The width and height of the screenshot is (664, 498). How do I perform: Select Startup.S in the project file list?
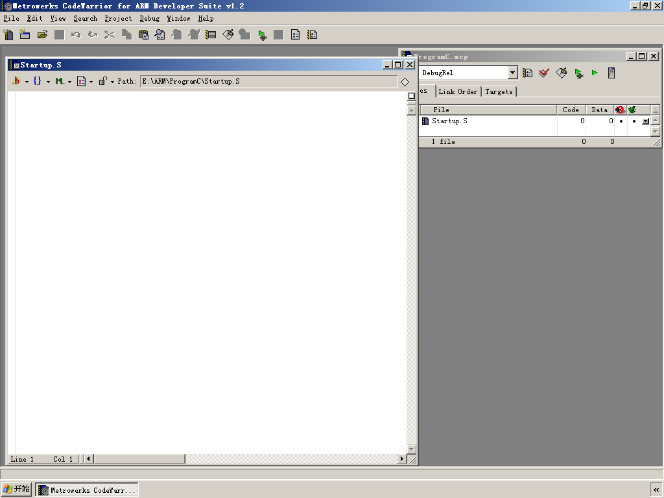pyautogui.click(x=449, y=121)
